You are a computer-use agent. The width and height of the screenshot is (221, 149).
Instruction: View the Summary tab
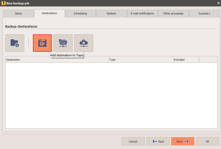(x=204, y=13)
